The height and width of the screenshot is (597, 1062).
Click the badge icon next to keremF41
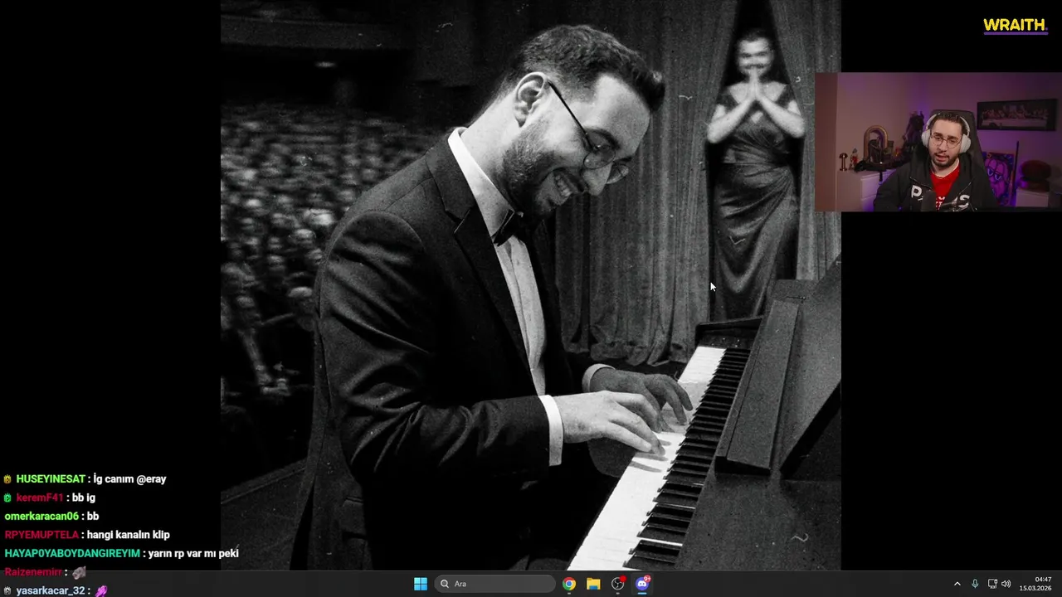coord(7,498)
